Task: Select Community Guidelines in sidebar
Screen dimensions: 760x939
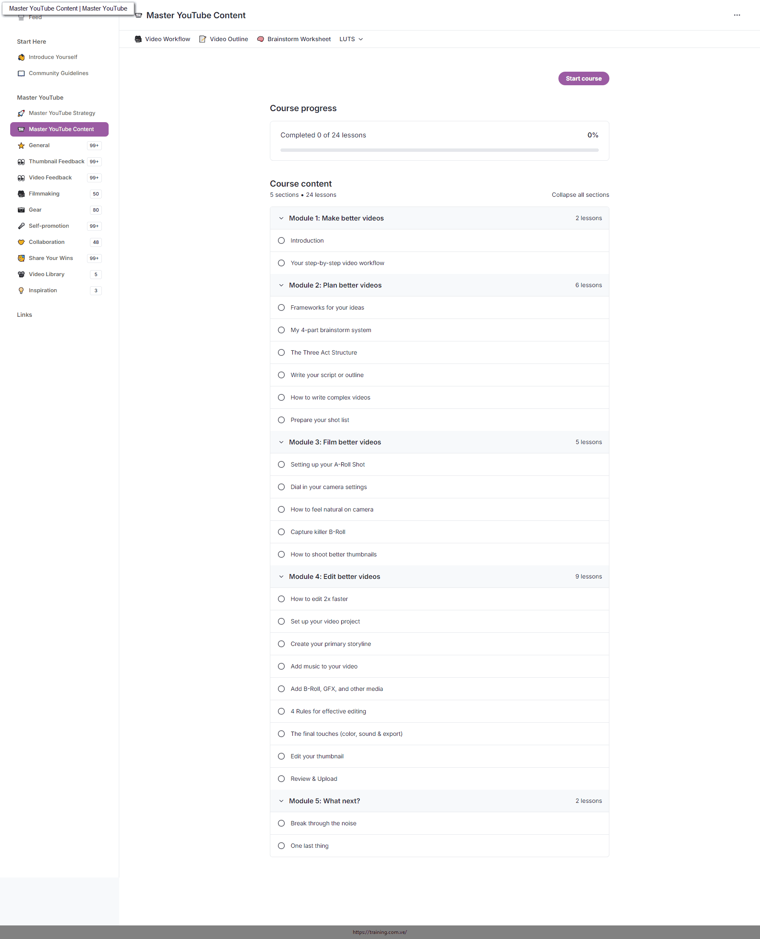Action: 58,73
